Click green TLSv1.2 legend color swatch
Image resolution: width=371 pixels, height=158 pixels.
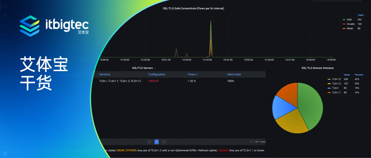[x=329, y=79]
